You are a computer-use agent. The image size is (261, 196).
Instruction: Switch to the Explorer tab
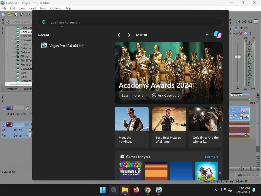tap(12, 89)
